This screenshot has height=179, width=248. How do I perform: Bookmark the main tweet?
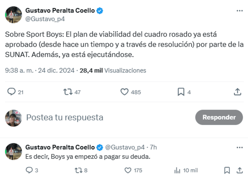tap(181, 92)
